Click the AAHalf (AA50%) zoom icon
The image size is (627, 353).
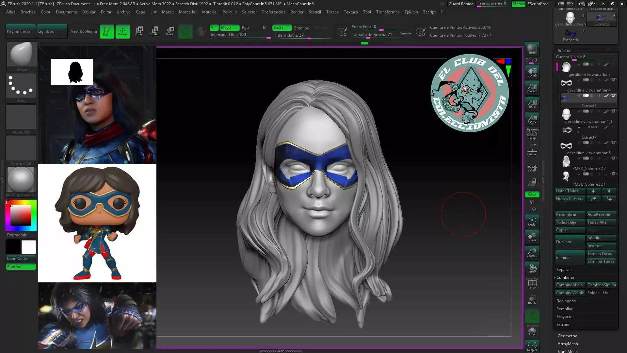coord(532,119)
